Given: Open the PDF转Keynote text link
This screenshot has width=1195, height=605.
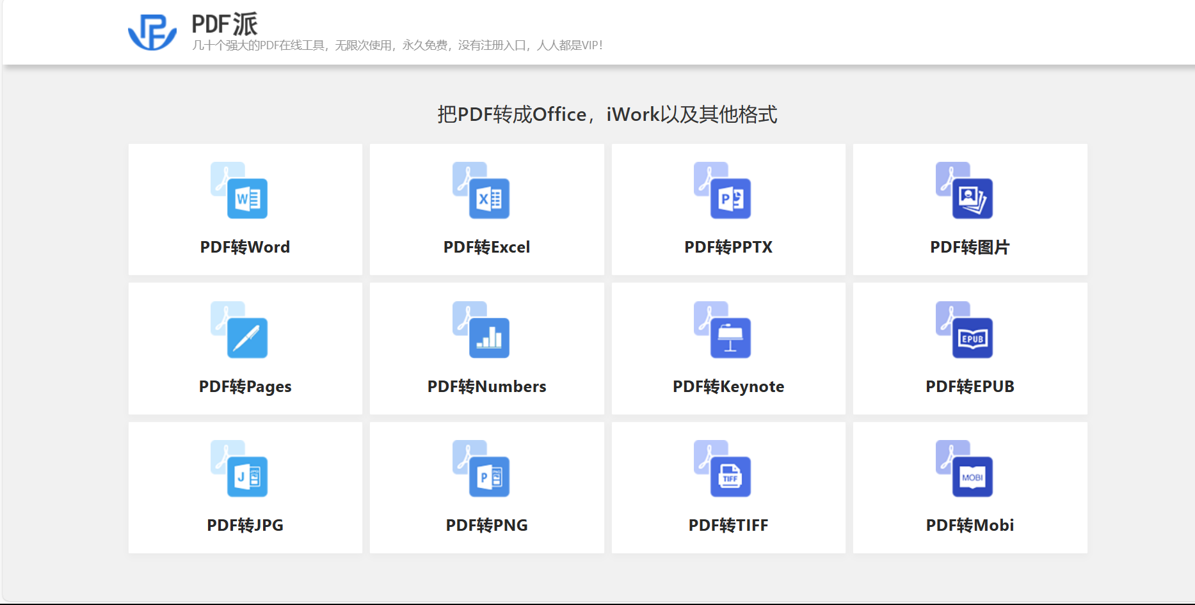Looking at the screenshot, I should (x=728, y=386).
